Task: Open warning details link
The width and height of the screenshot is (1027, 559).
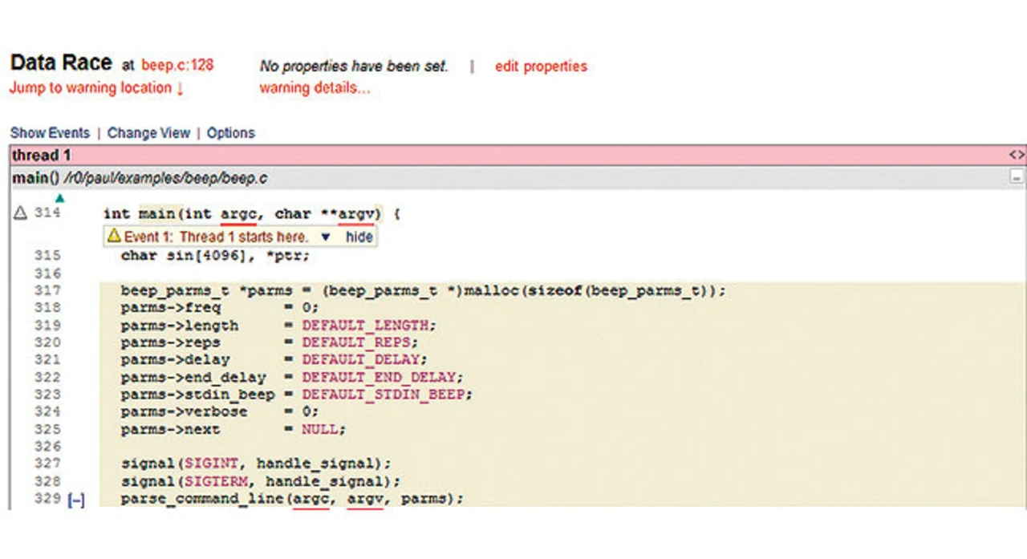Action: tap(315, 88)
